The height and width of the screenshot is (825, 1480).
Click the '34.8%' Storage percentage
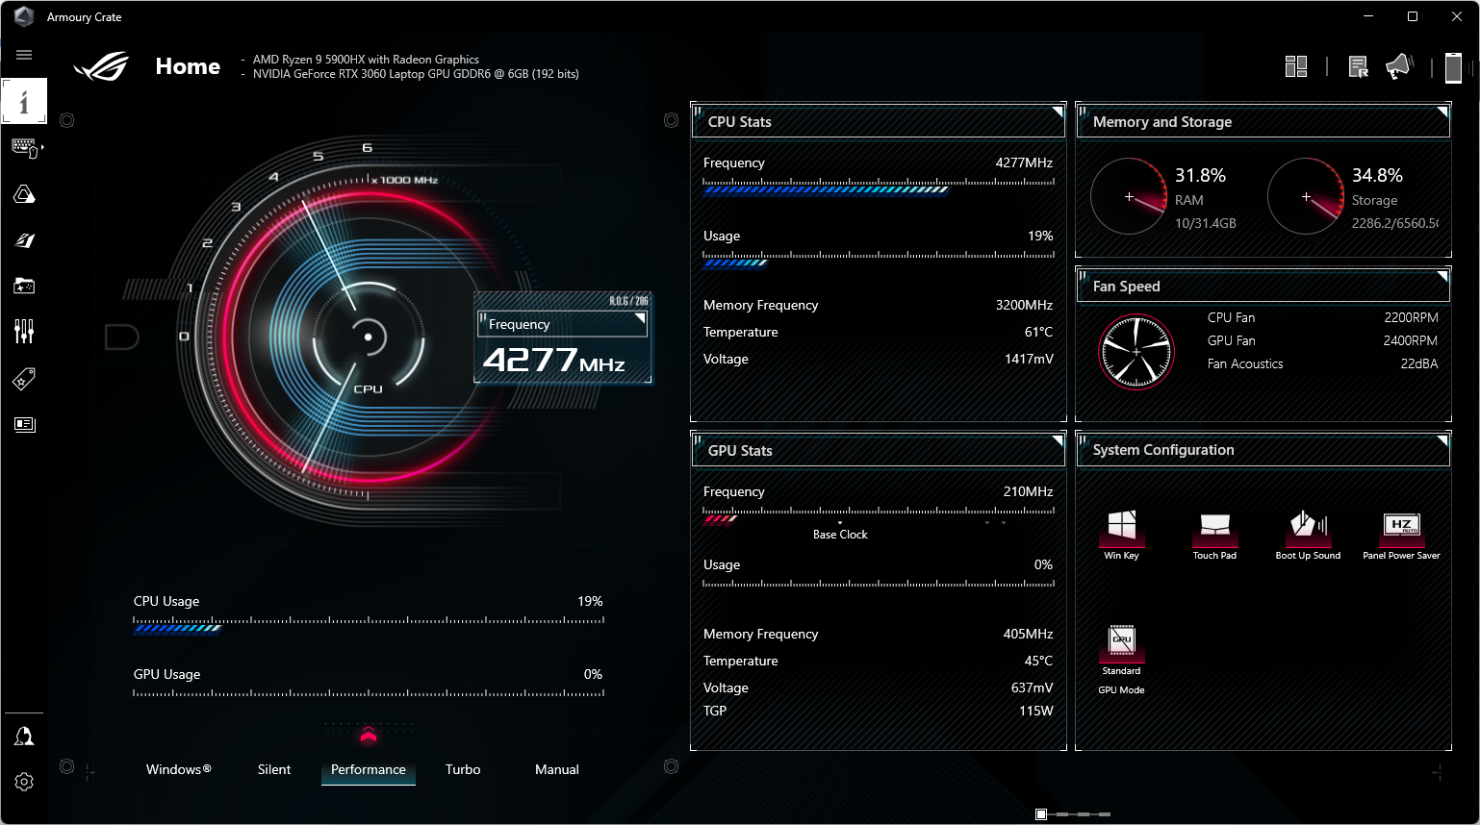(1377, 175)
